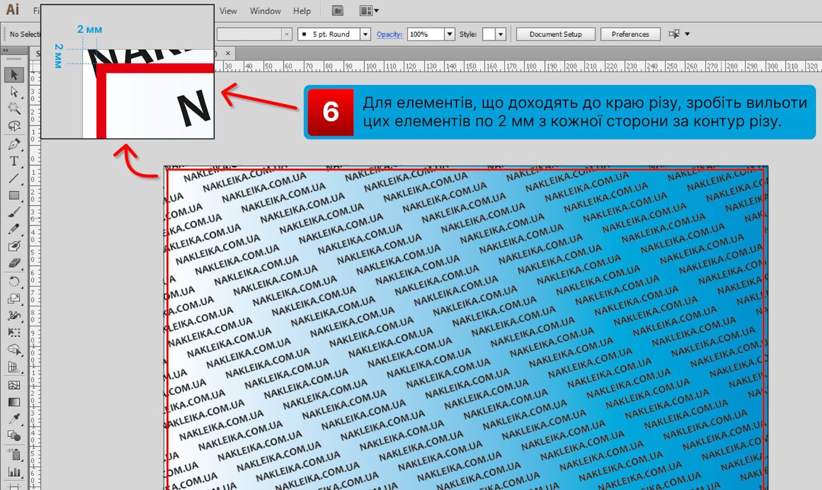
Task: Select the Pen tool
Action: (14, 144)
